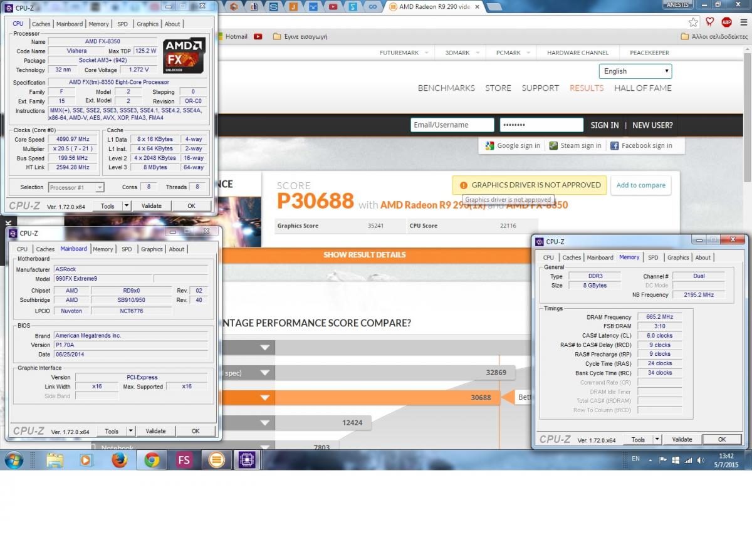
Task: Open the BENCHMARKS menu item
Action: pos(446,88)
